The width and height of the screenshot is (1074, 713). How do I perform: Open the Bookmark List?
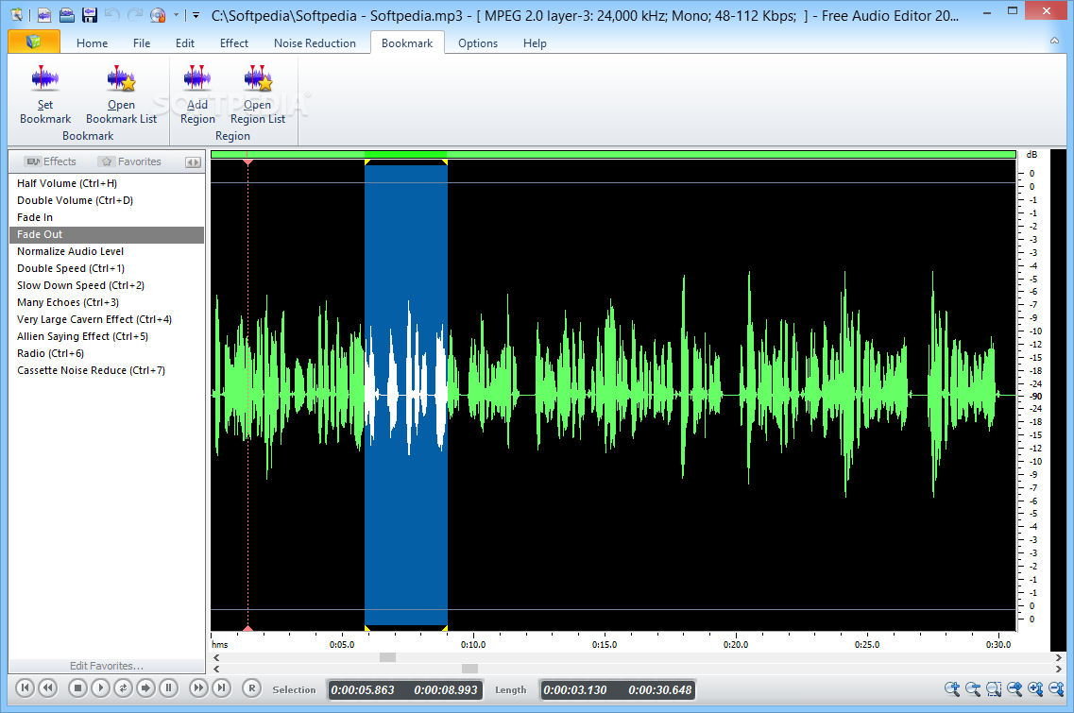[x=121, y=95]
